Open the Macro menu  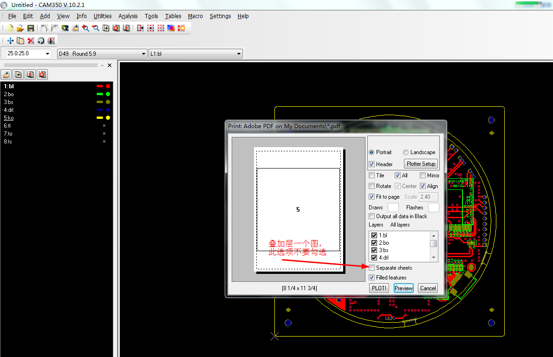pyautogui.click(x=195, y=16)
